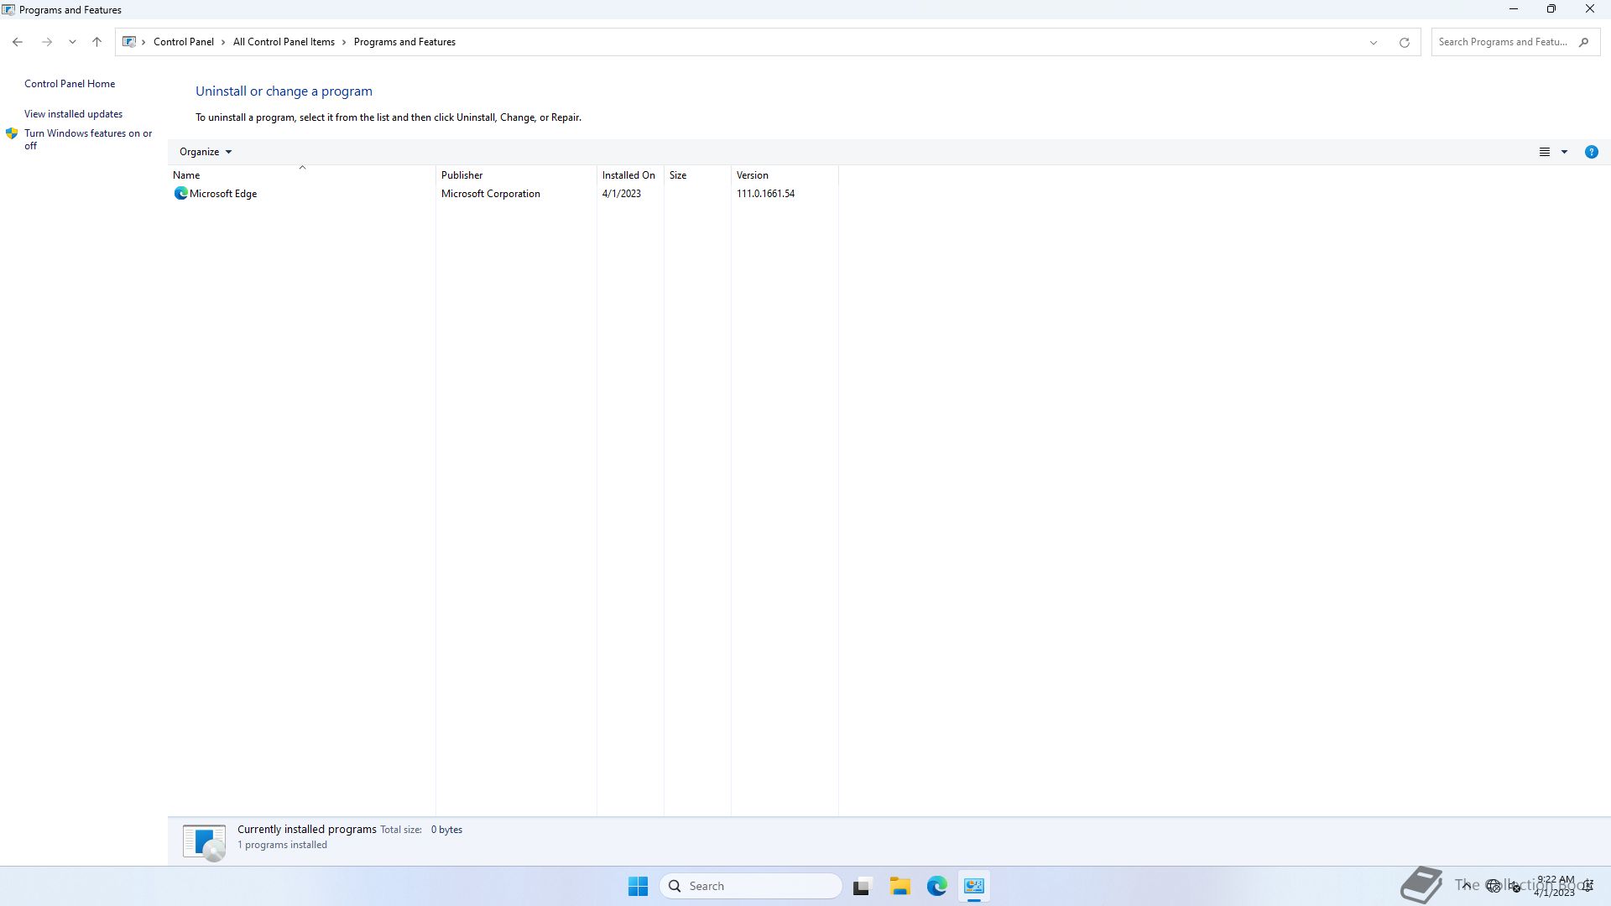Expand chevron after All Control Panel Items breadcrumb

(x=344, y=42)
